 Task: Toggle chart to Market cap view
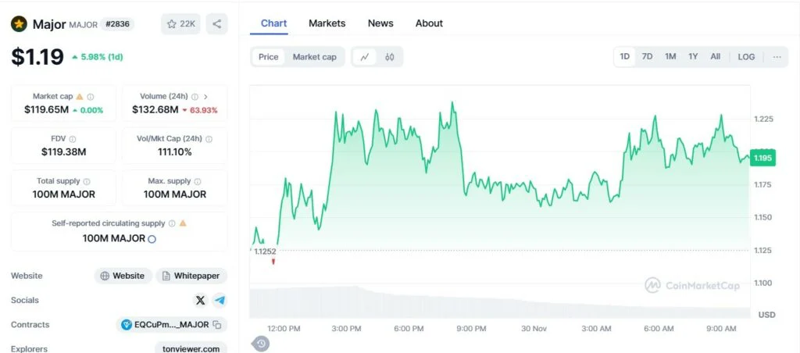coord(314,57)
